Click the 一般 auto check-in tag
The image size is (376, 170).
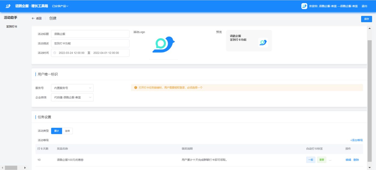pyautogui.click(x=311, y=160)
